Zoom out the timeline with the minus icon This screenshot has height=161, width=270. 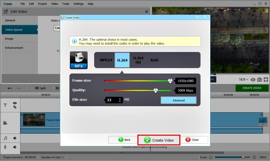coord(211,157)
